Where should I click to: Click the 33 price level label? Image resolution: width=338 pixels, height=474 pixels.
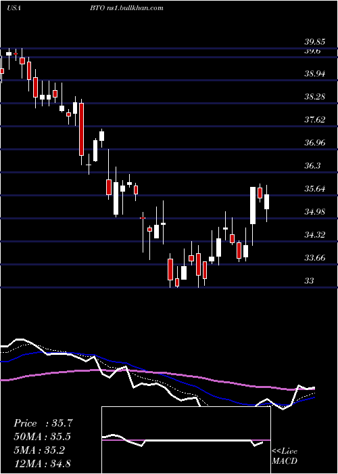[x=309, y=281]
